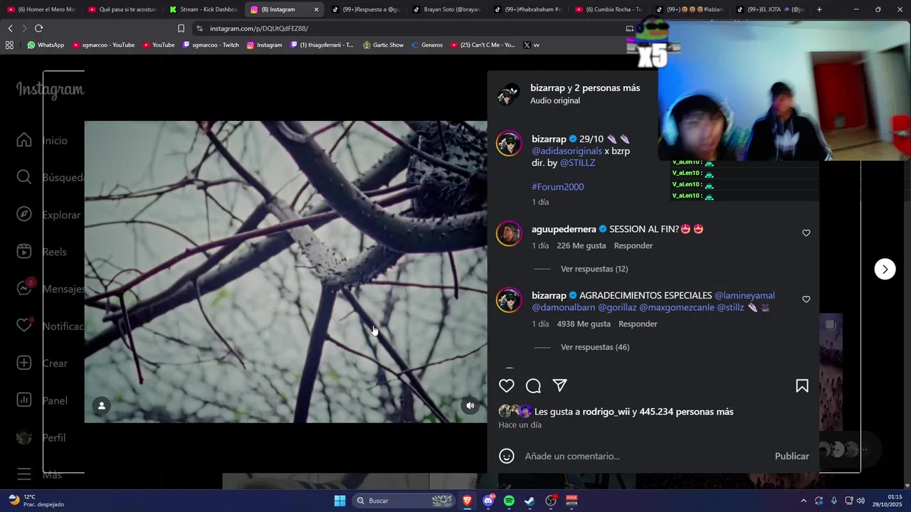Open Spotify from the taskbar
Viewport: 911px width, 512px height.
509,501
